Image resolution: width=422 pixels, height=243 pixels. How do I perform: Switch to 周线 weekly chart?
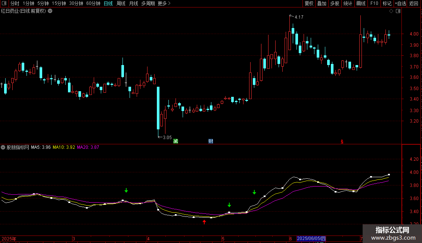(x=121, y=3)
